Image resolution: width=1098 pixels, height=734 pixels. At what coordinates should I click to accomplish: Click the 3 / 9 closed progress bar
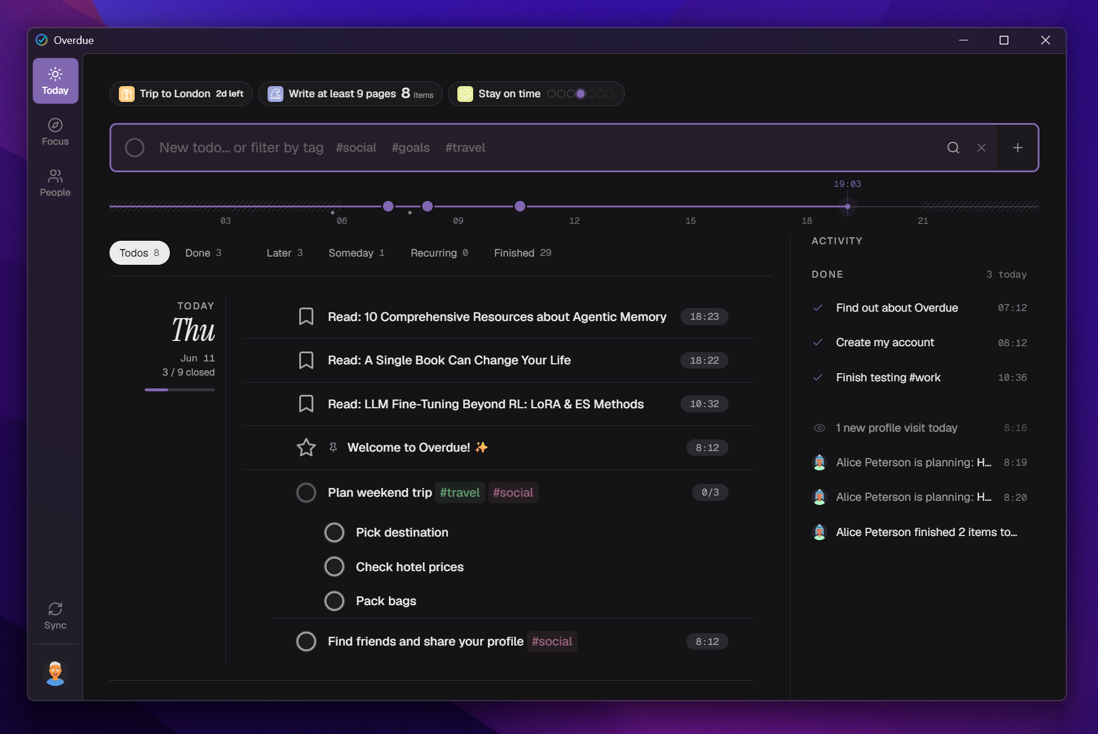[x=180, y=390]
